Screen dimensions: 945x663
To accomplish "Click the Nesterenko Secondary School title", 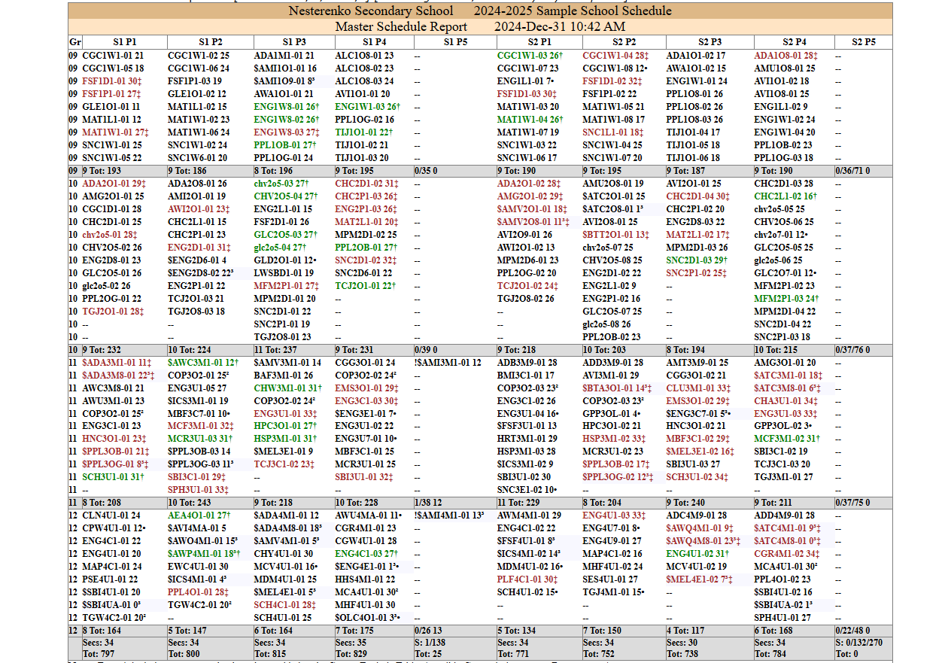I will click(x=371, y=11).
